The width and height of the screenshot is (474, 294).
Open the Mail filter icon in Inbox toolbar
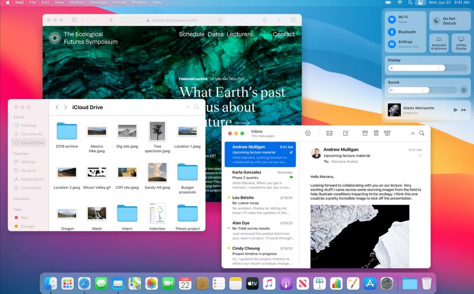[308, 133]
